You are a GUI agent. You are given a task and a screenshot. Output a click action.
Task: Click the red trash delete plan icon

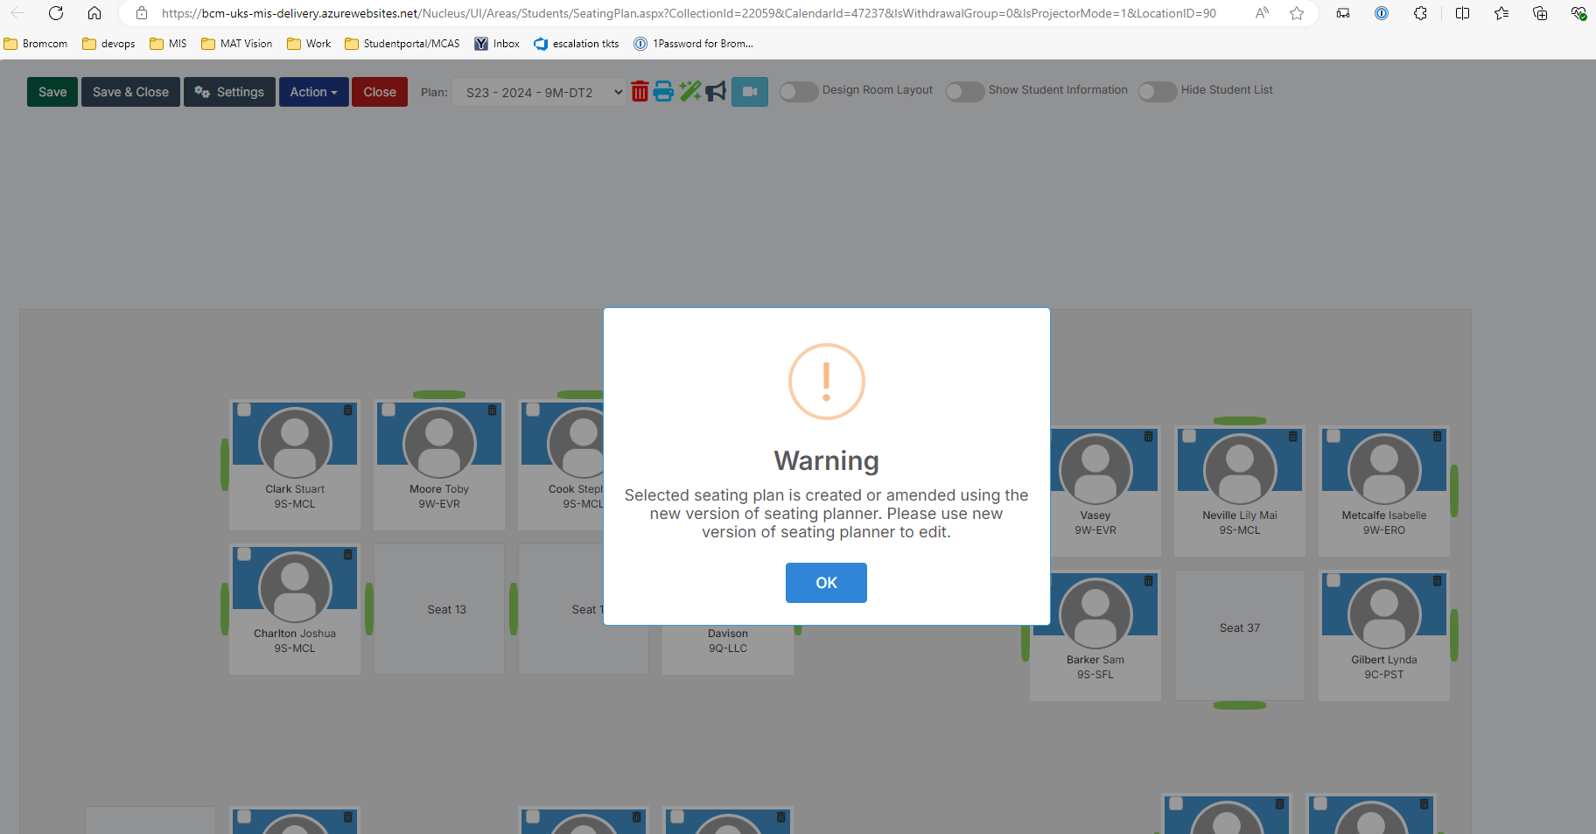click(x=640, y=91)
